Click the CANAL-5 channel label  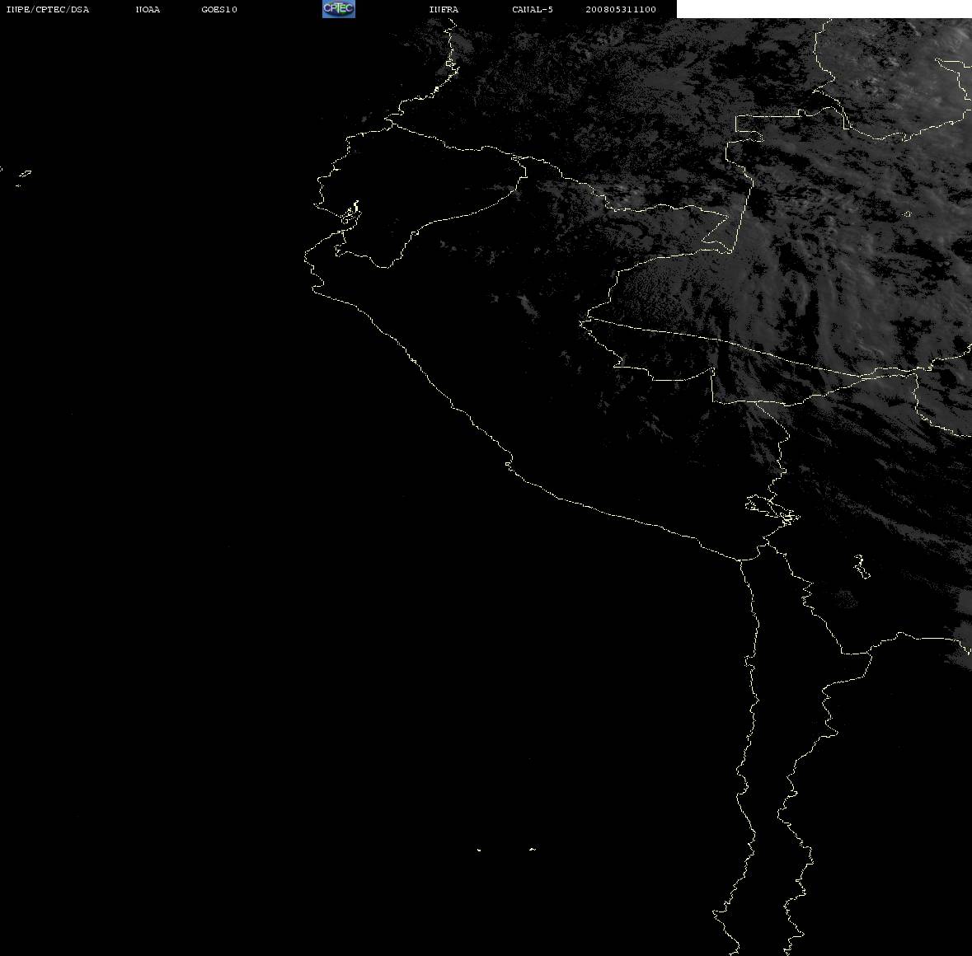coord(533,9)
